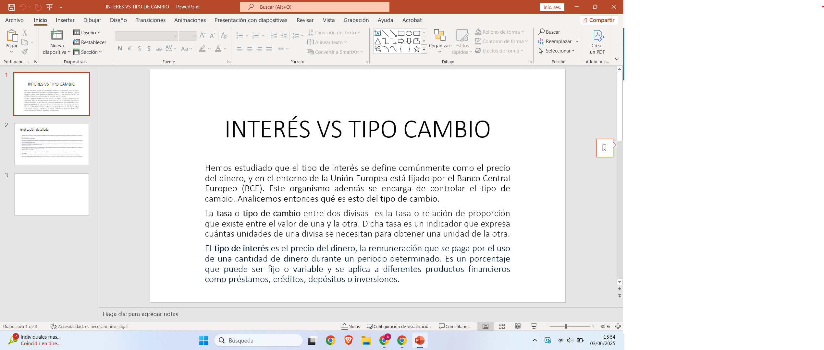This screenshot has width=824, height=350.
Task: Open the Archivo menu
Action: click(x=14, y=20)
